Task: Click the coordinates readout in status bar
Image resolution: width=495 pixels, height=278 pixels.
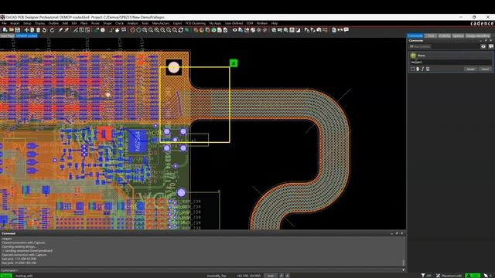Action: (248, 276)
